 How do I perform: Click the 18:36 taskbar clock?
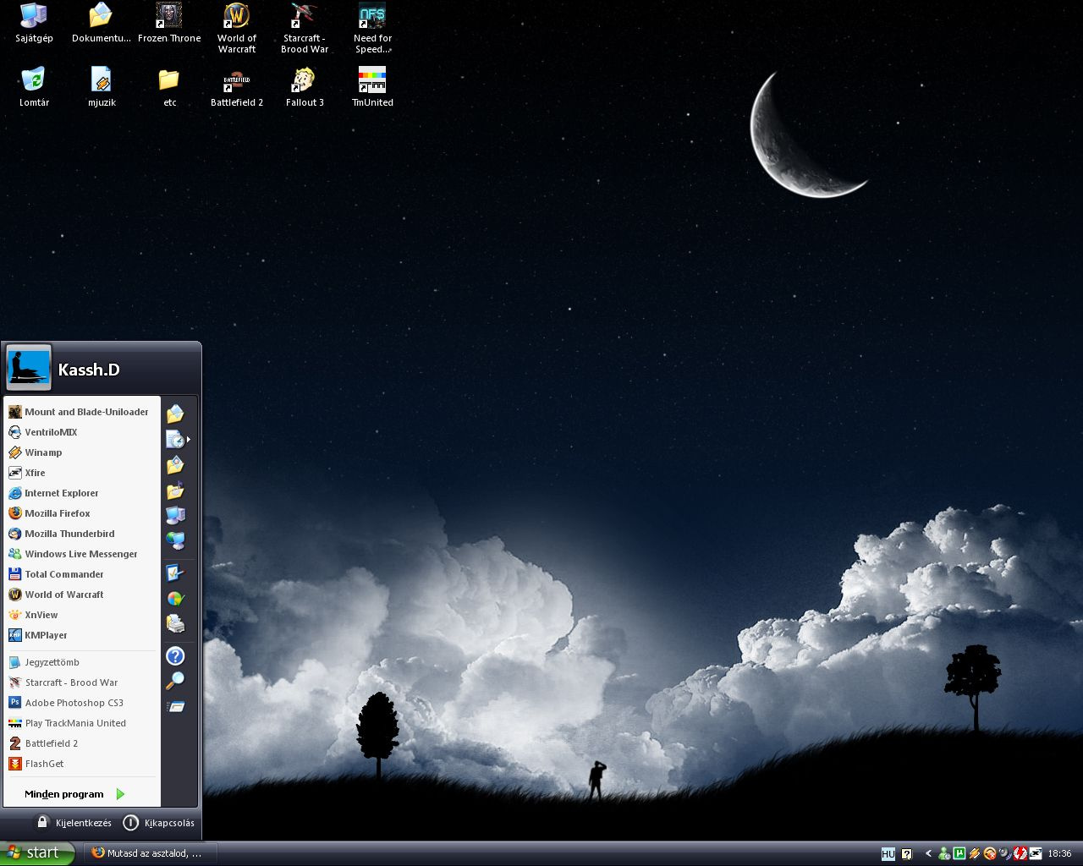pos(1059,854)
